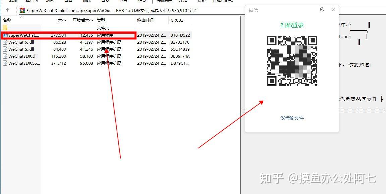Extract the archive using the 解压到 icon

31,1
